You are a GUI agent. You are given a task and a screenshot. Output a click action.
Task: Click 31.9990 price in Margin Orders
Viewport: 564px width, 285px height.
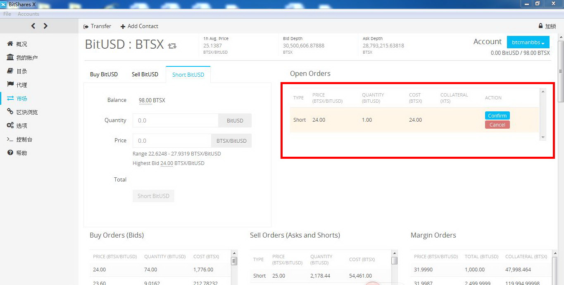coord(423,269)
